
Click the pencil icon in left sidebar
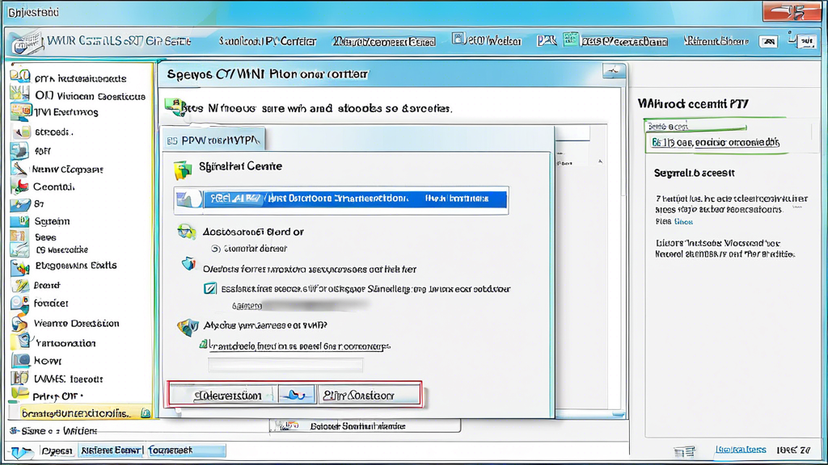pyautogui.click(x=19, y=169)
